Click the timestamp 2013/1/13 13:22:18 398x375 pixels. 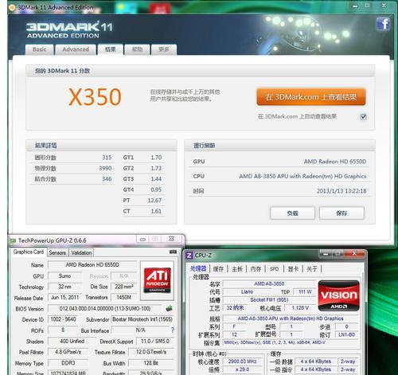coord(341,191)
